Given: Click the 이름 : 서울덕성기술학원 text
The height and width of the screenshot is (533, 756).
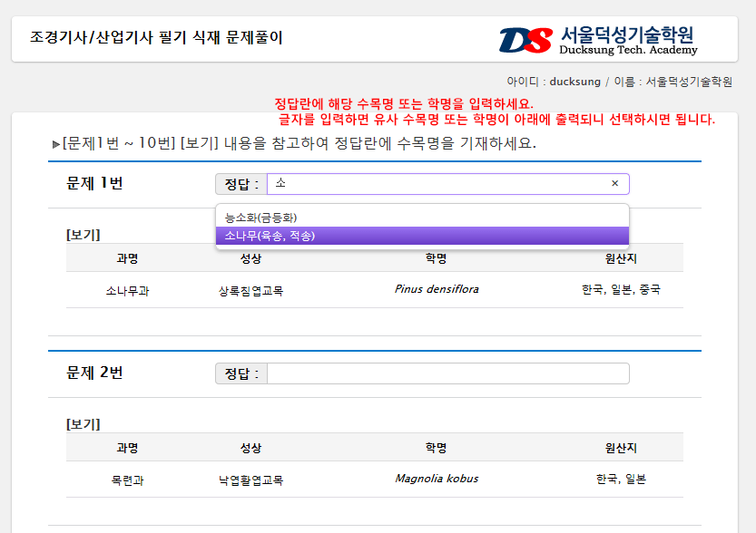Looking at the screenshot, I should (x=673, y=82).
